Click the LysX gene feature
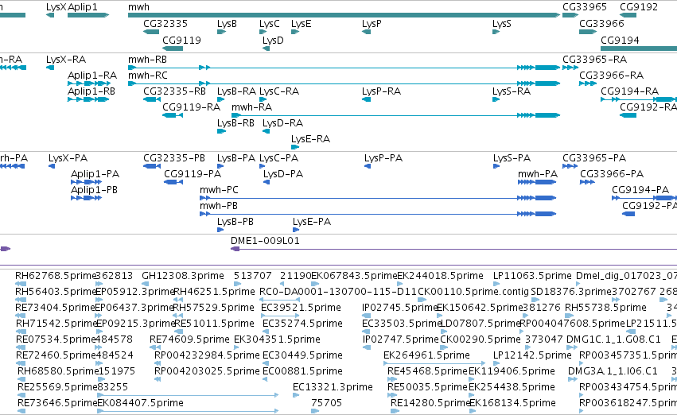 (x=50, y=15)
